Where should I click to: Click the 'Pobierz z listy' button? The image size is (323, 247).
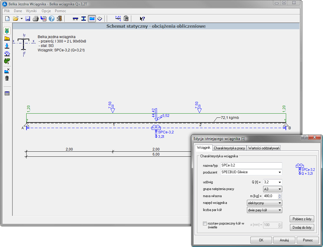point(302,219)
